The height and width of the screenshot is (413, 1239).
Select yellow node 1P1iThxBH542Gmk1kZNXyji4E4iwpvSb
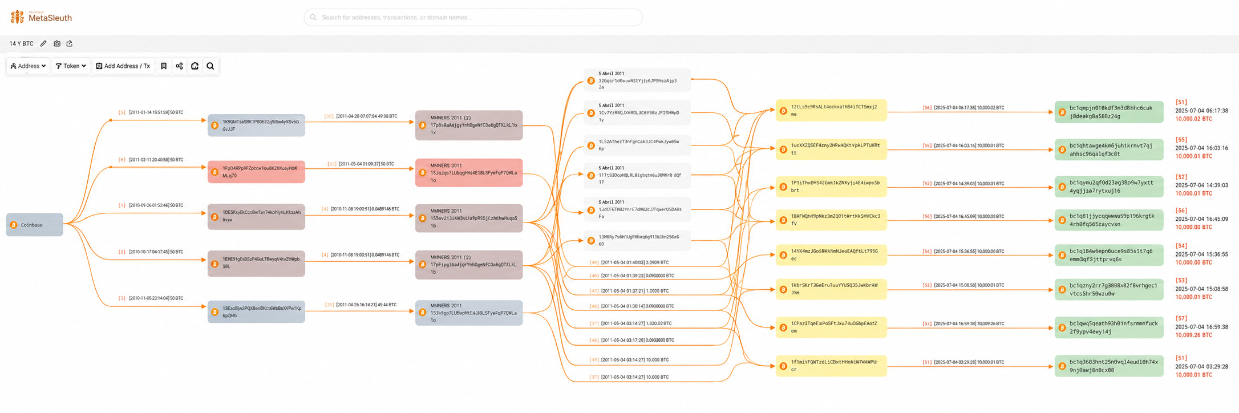click(831, 187)
